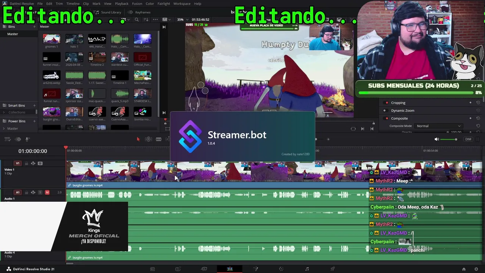
Task: Enable the Cropping toggle
Action: pos(386,103)
